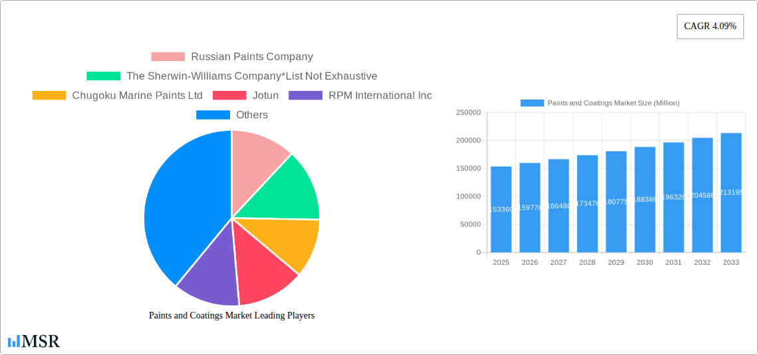
Task: Click the 2031 x-axis label
Action: coord(674,262)
